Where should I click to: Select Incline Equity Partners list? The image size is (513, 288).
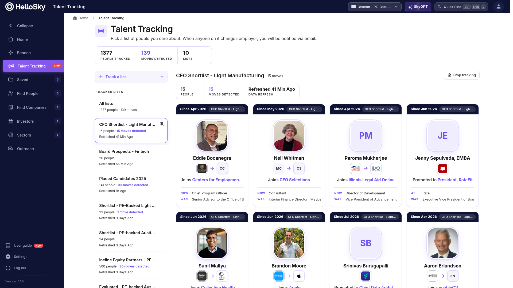point(131,266)
